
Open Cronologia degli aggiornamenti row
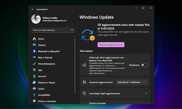115,93
